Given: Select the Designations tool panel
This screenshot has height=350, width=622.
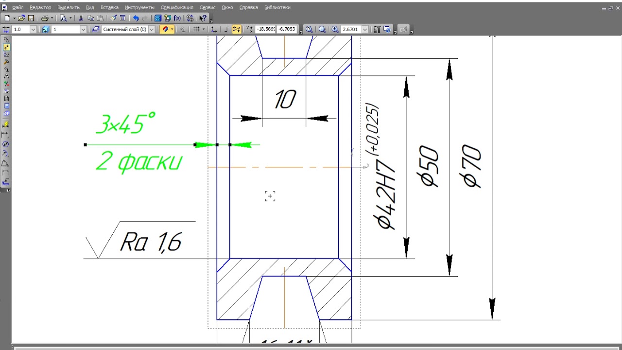Looking at the screenshot, I should click(x=7, y=54).
